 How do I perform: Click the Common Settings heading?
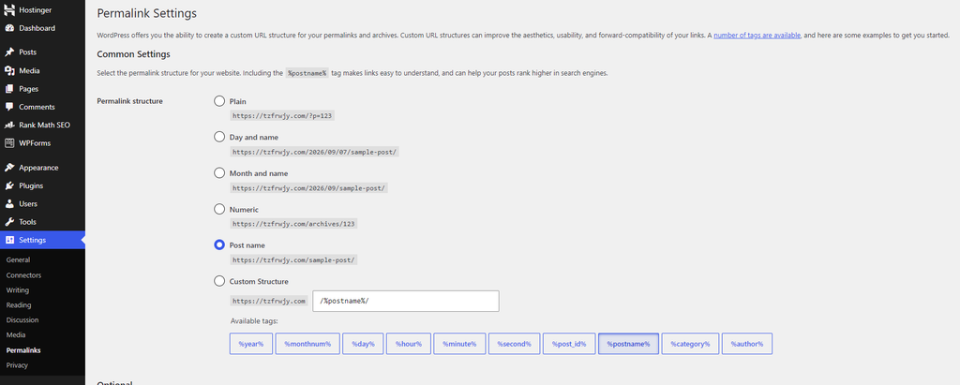133,54
